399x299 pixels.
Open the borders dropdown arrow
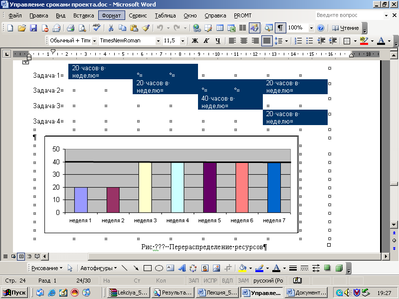point(355,41)
